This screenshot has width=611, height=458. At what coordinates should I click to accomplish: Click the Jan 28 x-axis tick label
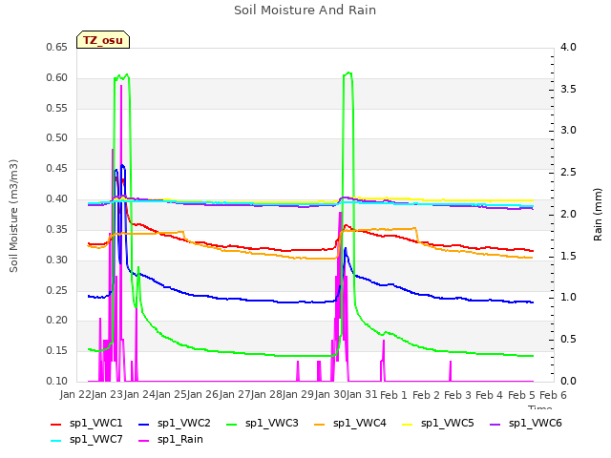click(x=266, y=394)
